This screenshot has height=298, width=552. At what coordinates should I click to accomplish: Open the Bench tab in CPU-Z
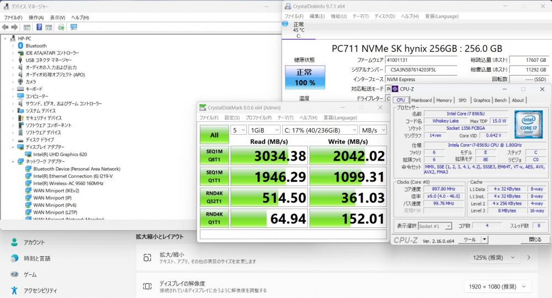click(500, 100)
